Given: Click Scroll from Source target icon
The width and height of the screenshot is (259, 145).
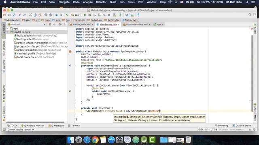Looking at the screenshot, I should (x=50, y=24).
